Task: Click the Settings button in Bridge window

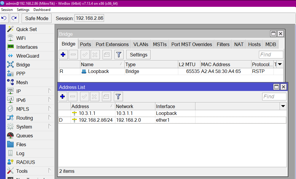Action: [x=139, y=55]
